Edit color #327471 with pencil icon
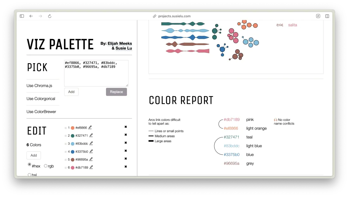The image size is (349, 197). [91, 135]
